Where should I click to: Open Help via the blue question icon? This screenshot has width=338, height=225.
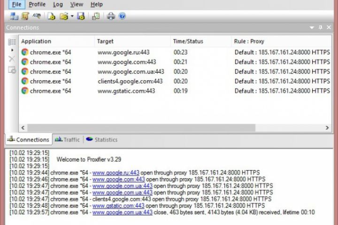[122, 16]
